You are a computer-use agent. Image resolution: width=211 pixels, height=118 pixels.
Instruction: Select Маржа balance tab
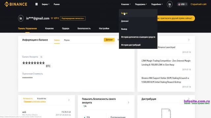coord(67,40)
